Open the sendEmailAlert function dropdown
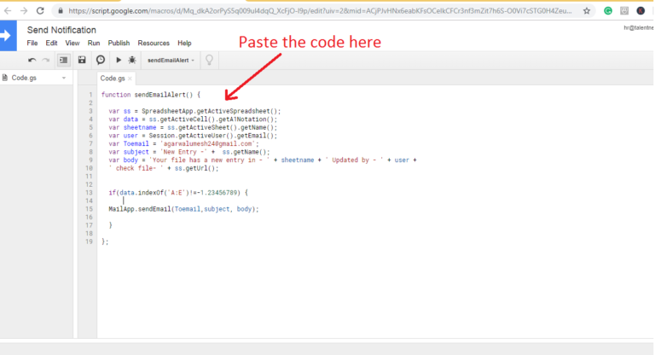Screen dimensions: 655x355 click(171, 61)
